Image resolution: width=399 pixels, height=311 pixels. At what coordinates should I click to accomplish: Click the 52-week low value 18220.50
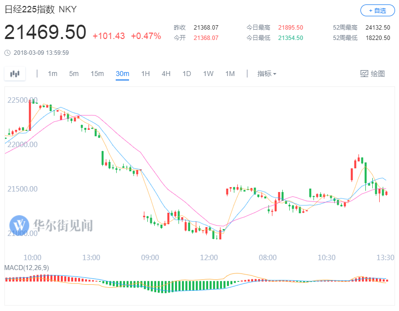378,38
